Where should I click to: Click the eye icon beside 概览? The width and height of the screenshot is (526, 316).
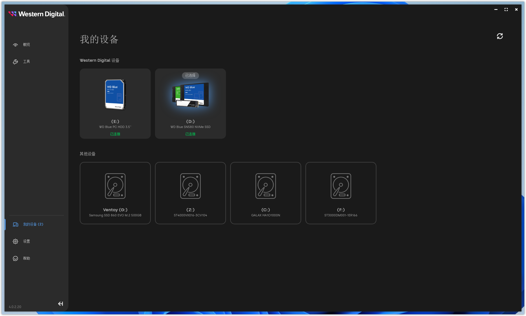pyautogui.click(x=15, y=45)
